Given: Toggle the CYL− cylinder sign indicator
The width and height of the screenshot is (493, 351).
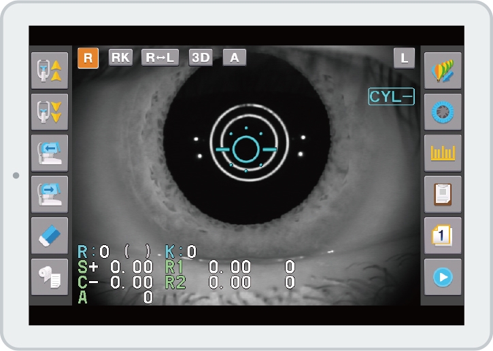Looking at the screenshot, I should coord(391,96).
